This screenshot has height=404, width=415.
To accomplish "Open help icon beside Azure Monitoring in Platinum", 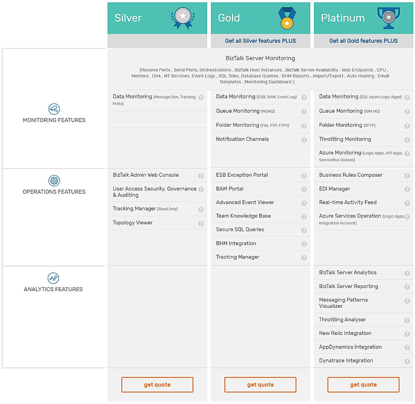I will tap(407, 154).
